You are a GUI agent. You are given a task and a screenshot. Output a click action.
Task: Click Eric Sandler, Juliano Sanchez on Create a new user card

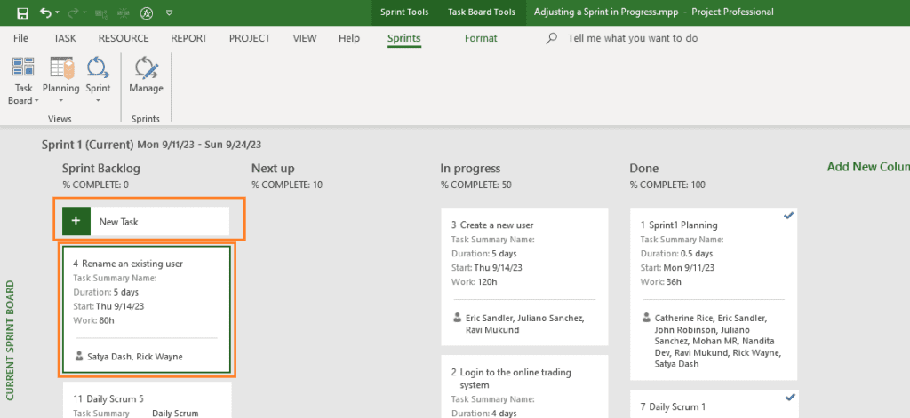tap(524, 319)
